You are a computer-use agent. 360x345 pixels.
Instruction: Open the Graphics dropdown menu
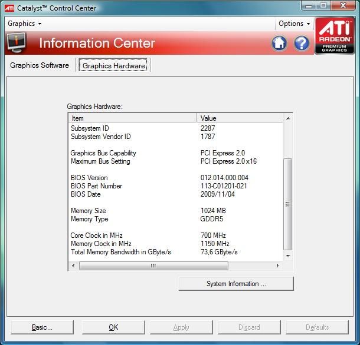point(24,24)
